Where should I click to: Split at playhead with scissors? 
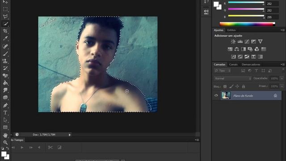click(50, 148)
